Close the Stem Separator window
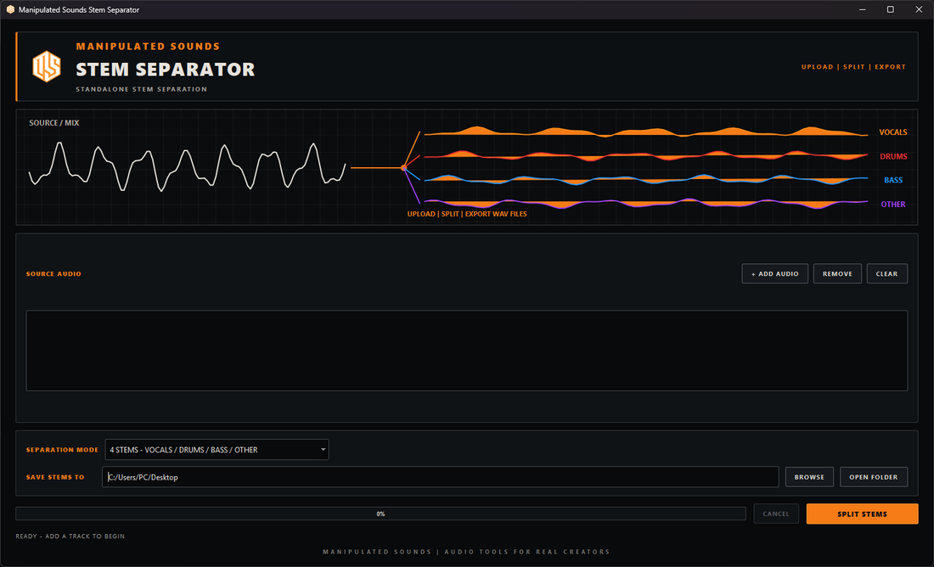The width and height of the screenshot is (934, 567). click(x=919, y=9)
